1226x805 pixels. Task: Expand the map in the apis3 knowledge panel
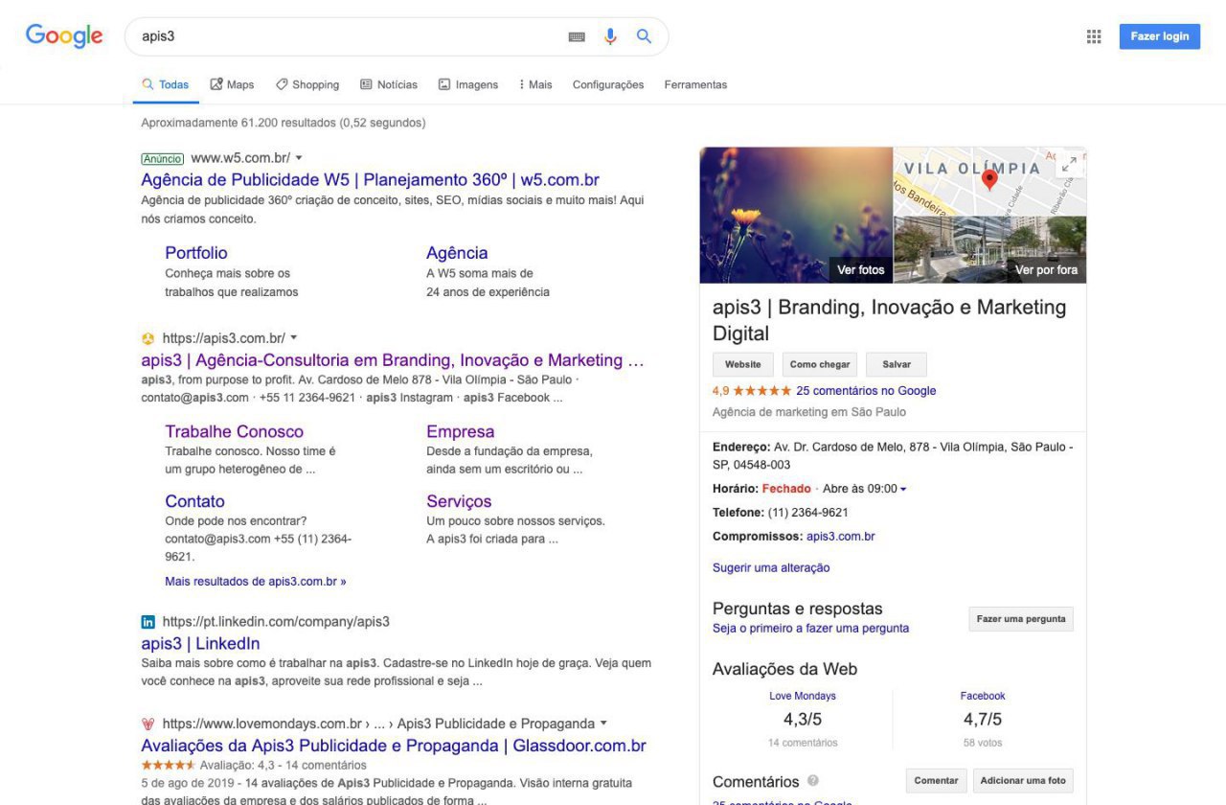pyautogui.click(x=1069, y=165)
